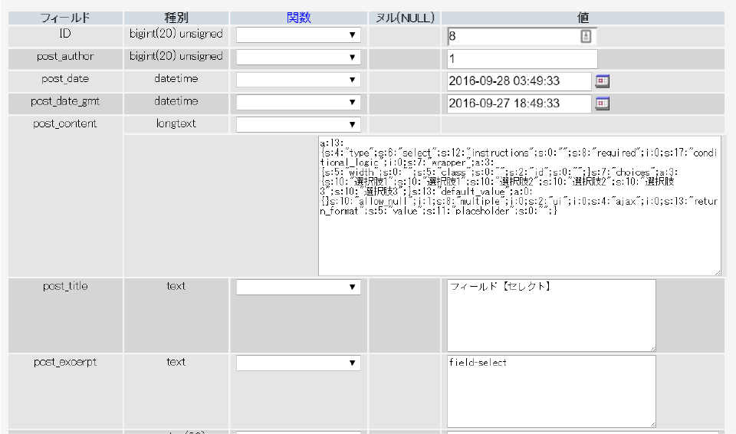Click the resize handle of the post_content textarea

coord(716,271)
